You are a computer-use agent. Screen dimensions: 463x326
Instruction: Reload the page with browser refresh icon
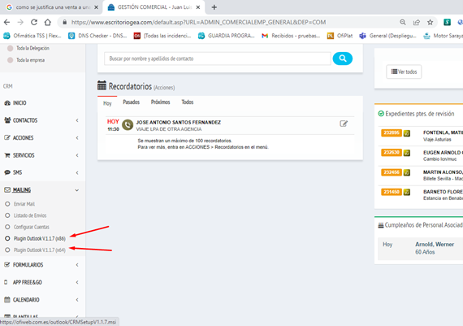click(34, 22)
